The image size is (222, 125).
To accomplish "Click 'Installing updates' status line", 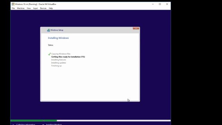I will pyautogui.click(x=59, y=63).
